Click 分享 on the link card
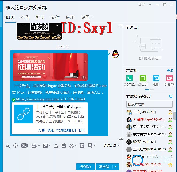177x172 pixels. 42,130
